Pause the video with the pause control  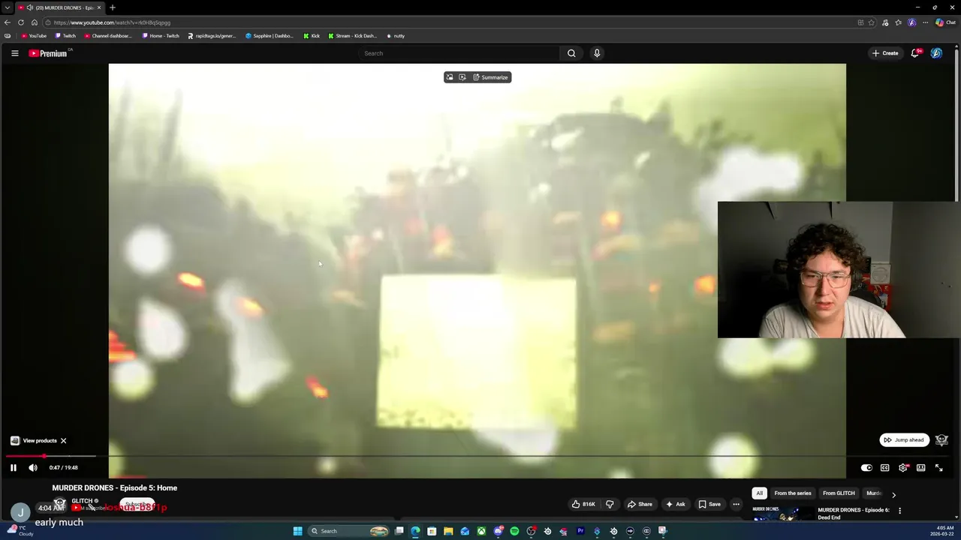13,468
